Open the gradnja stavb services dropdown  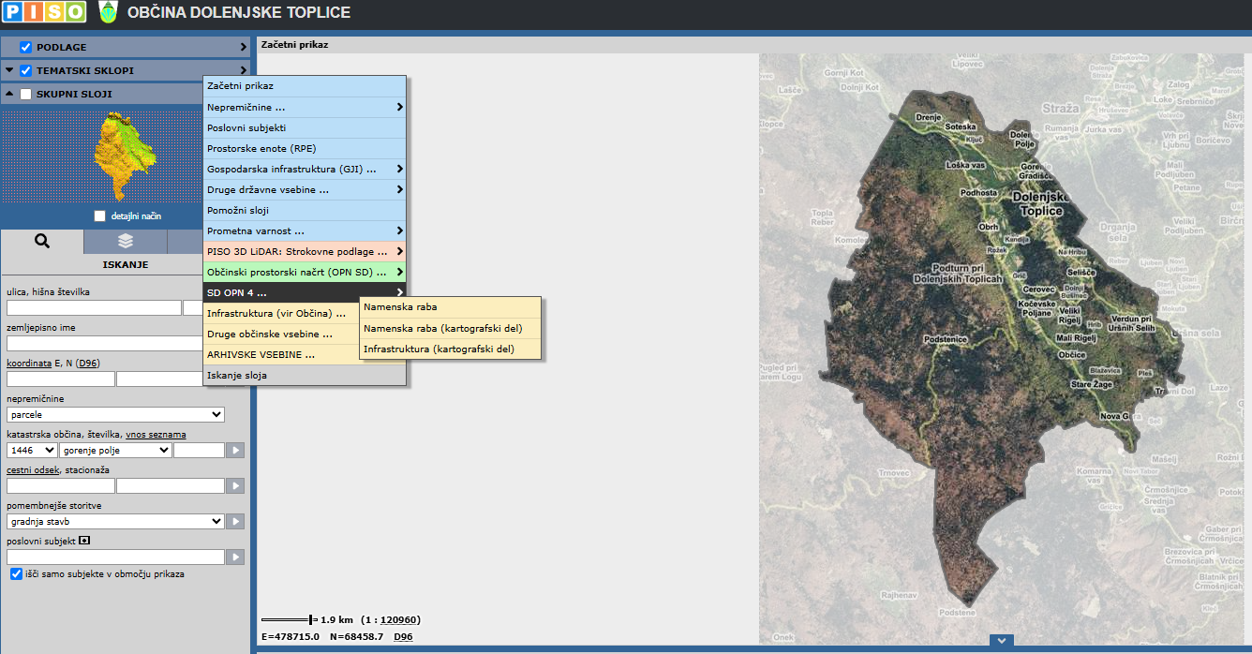(115, 522)
